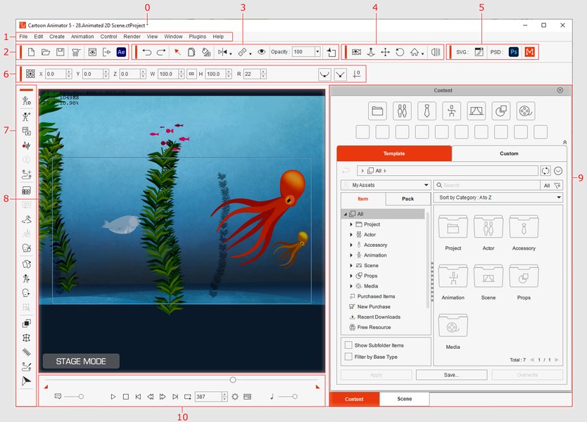
Task: Click the Save... button
Action: tap(451, 375)
